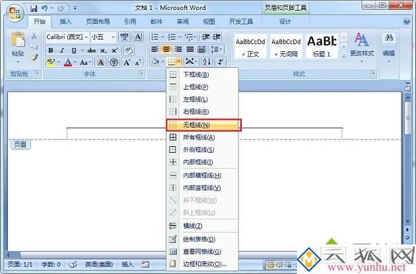
Task: Open the 插入 ribbon tab
Action: click(x=65, y=22)
